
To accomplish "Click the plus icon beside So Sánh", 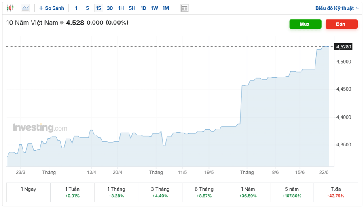I will click(x=41, y=8).
